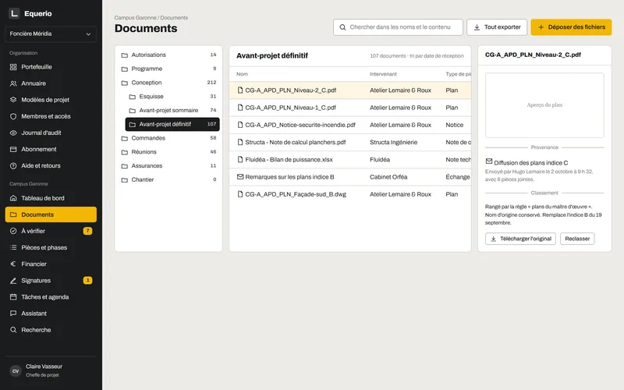Click the Notice type cell
This screenshot has width=624, height=390.
[454, 125]
